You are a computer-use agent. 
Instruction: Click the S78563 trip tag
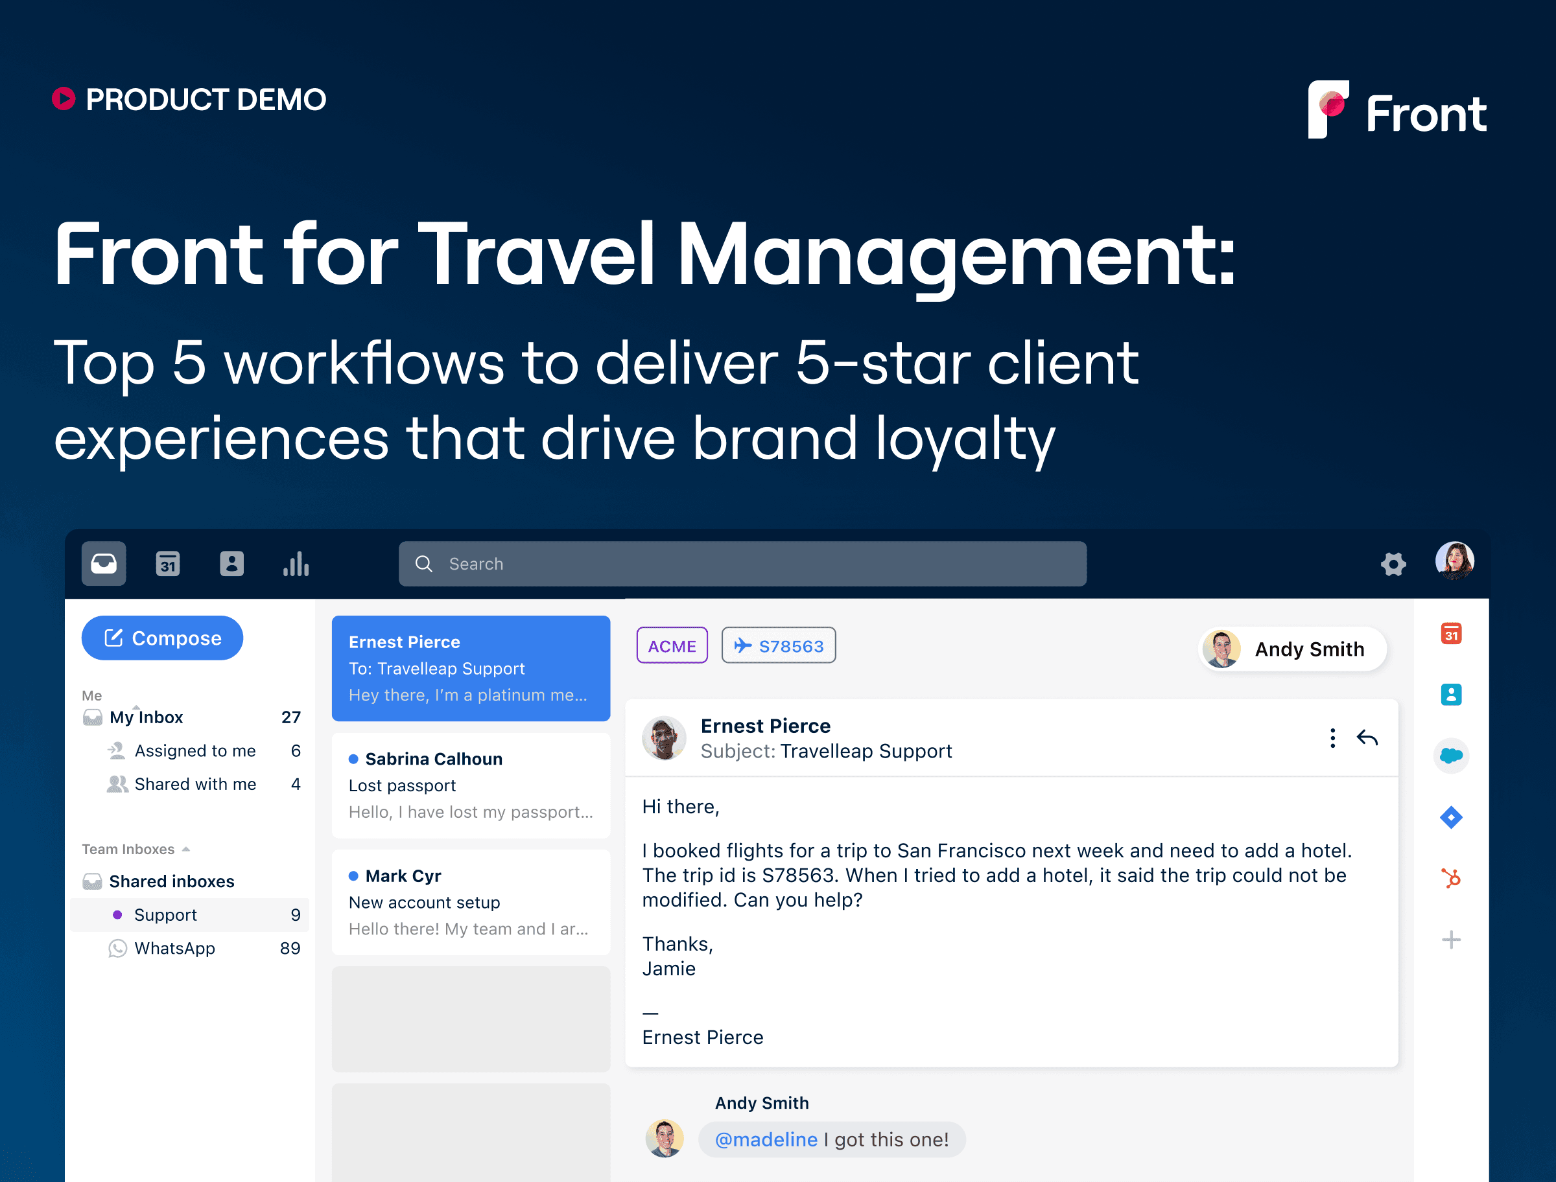coord(779,645)
